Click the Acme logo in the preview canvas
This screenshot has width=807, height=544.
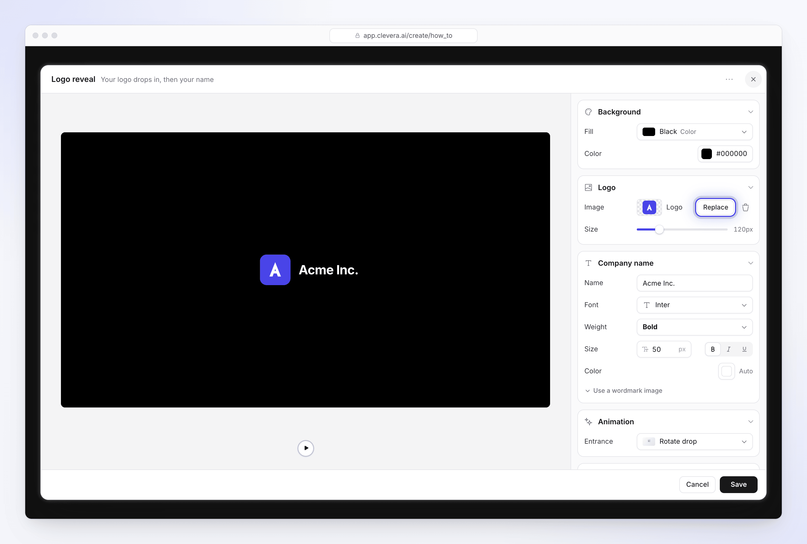click(x=275, y=270)
